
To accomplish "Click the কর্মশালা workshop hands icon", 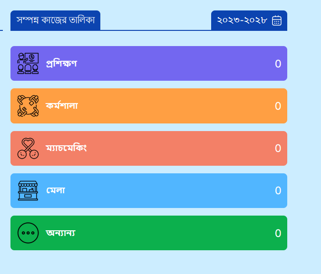I will tap(28, 106).
